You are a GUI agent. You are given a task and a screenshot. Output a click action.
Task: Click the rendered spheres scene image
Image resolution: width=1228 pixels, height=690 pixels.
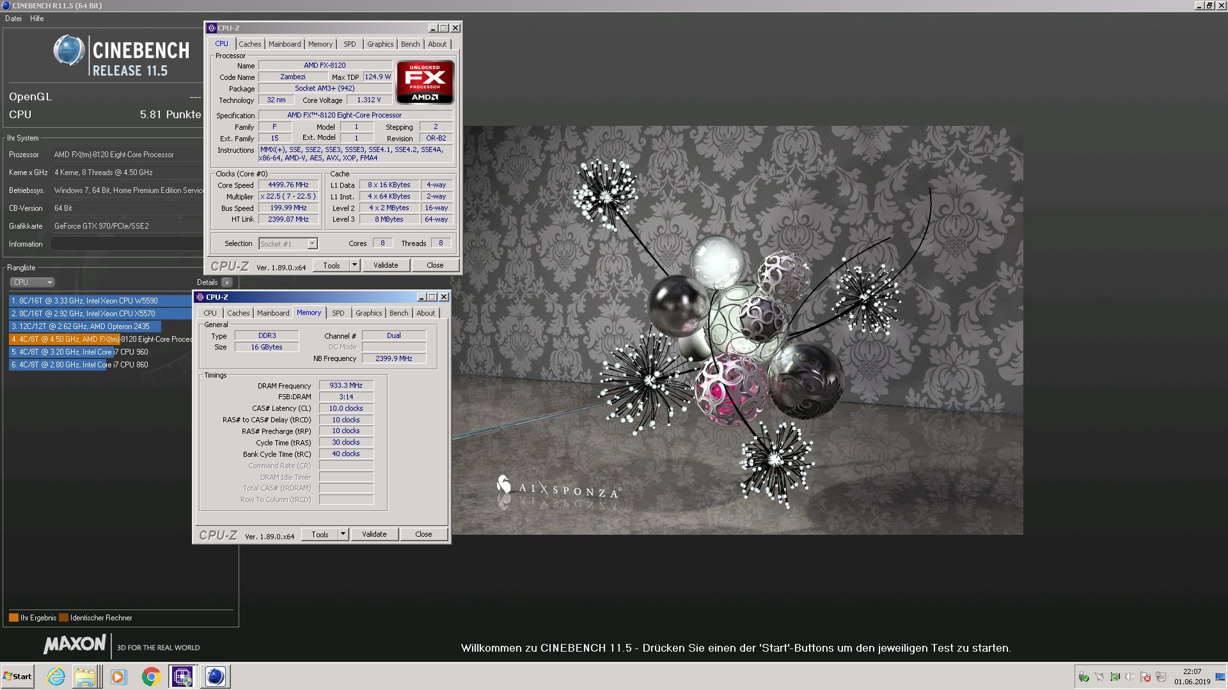pos(737,330)
